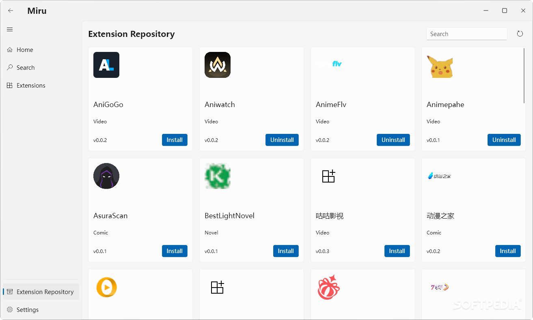Maximize the Miru window
Viewport: 533px width, 320px height.
[505, 11]
